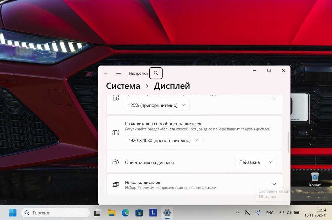Viewport: 332px width, 220px height.
Task: Click the Settings window vertical scrollbar
Action: 289,142
